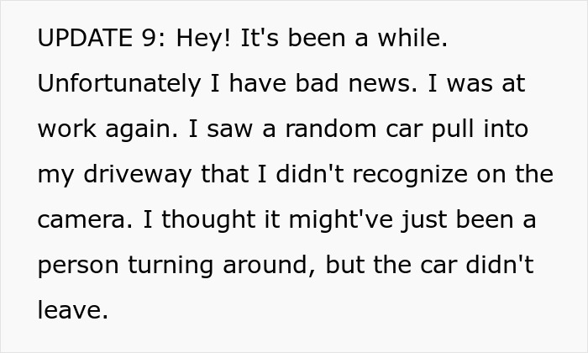Click the number "9:" after UPDATE
Screen dimensions: 588x353
(x=156, y=40)
